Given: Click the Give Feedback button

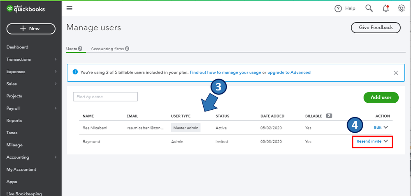Looking at the screenshot, I should point(376,28).
